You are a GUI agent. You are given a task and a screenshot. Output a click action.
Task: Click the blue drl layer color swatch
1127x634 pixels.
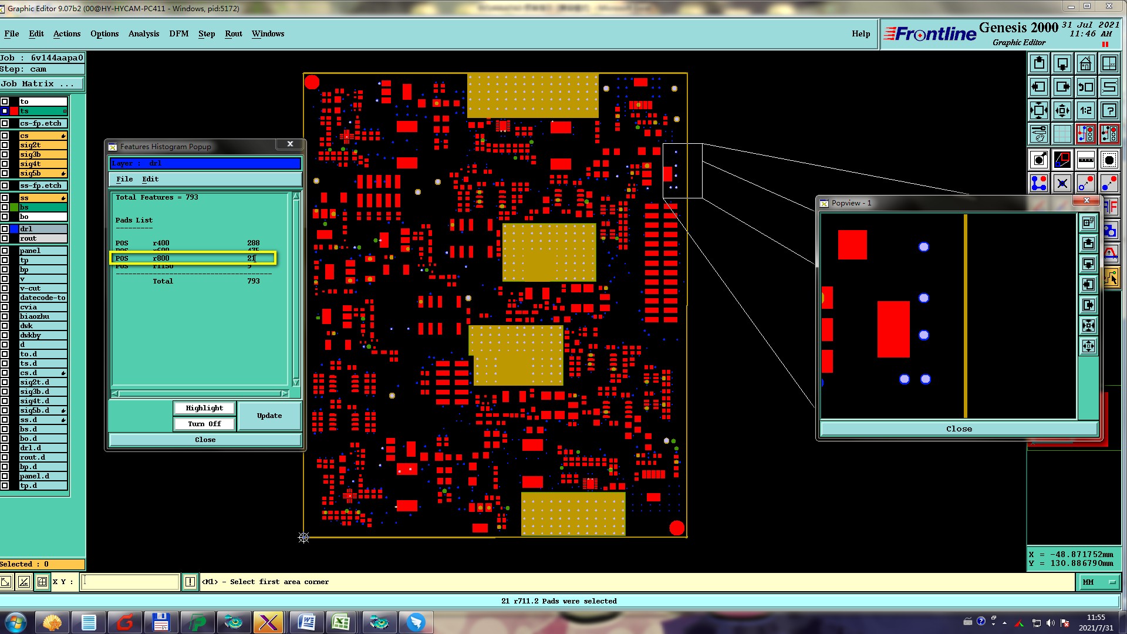click(14, 229)
